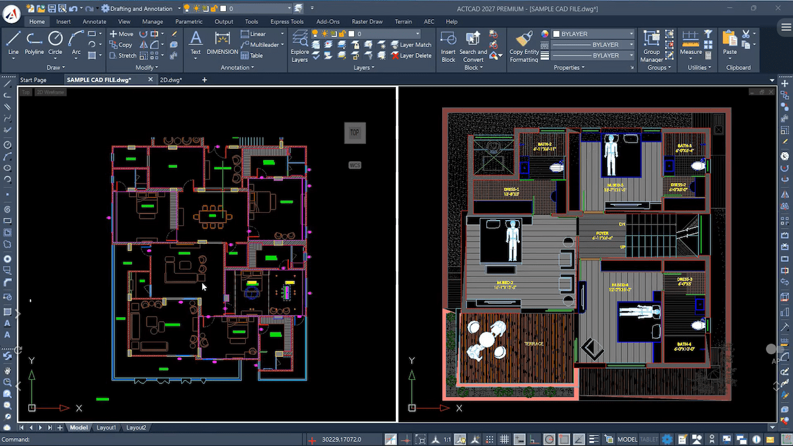793x446 pixels.
Task: Expand the Modify panel
Action: (147, 67)
